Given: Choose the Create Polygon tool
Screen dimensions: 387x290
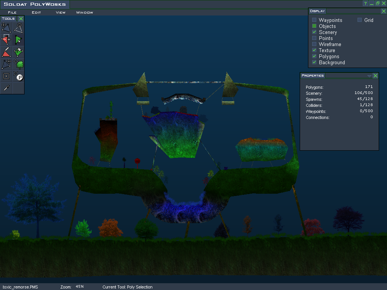Looking at the screenshot, I should pyautogui.click(x=18, y=27).
